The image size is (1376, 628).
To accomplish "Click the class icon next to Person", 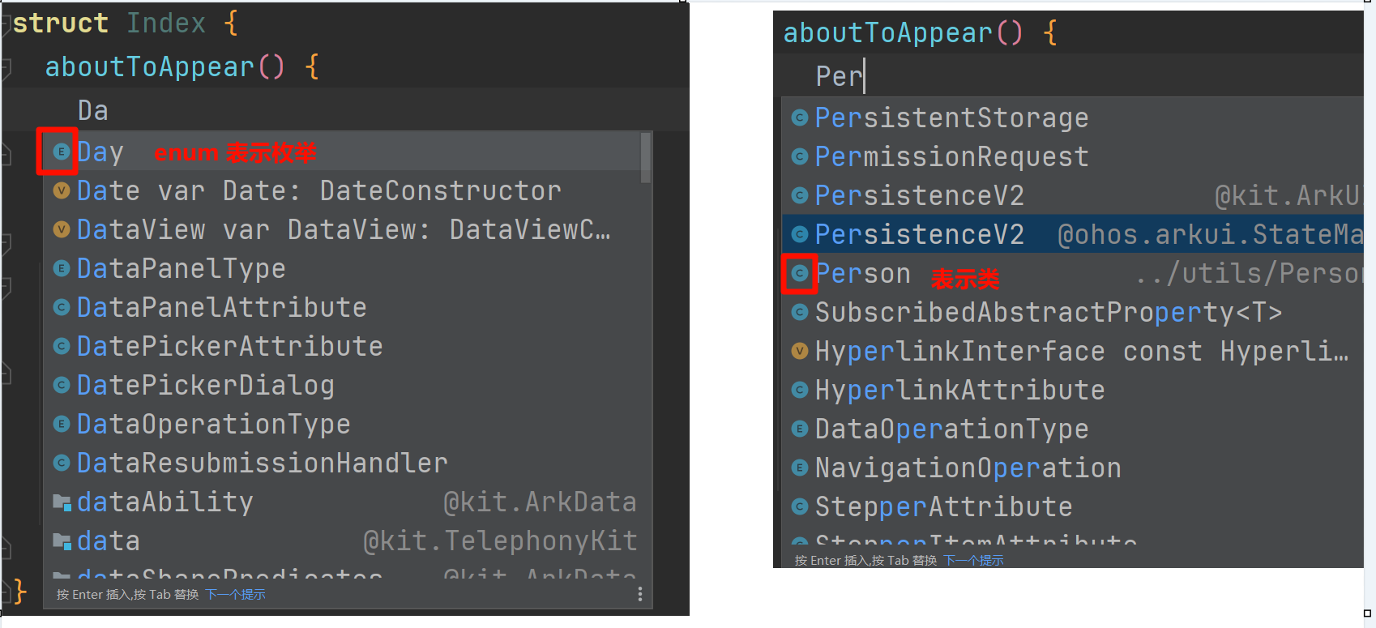I will pyautogui.click(x=800, y=274).
